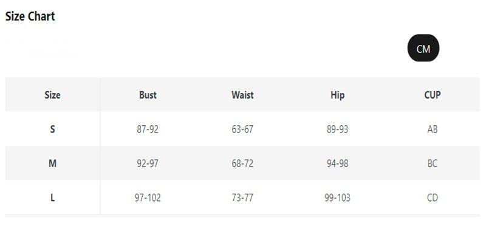Click the BC cup cell
The width and height of the screenshot is (486, 243).
pos(433,163)
